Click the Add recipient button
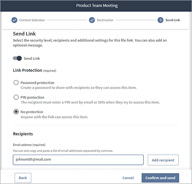192x184 pixels. pyautogui.click(x=163, y=160)
